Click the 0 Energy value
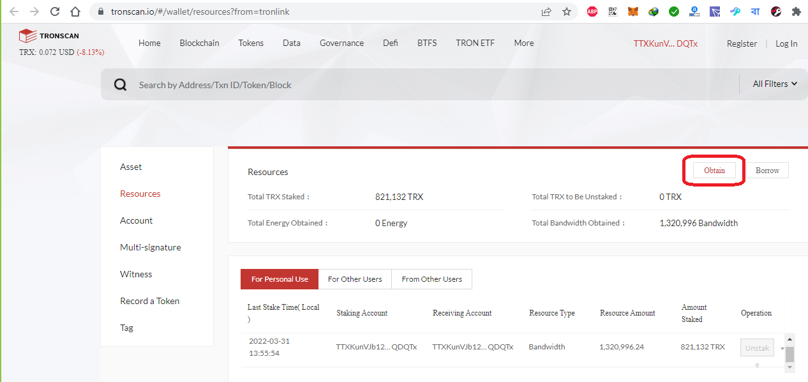The height and width of the screenshot is (382, 808). point(391,223)
